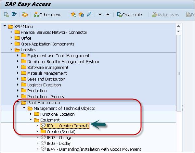195x153 pixels.
Task: Select the Office folder icon
Action: point(17,38)
